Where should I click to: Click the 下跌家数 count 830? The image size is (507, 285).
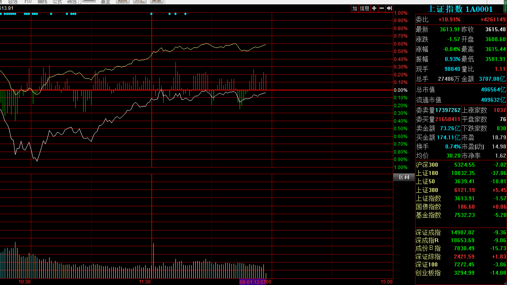501,128
